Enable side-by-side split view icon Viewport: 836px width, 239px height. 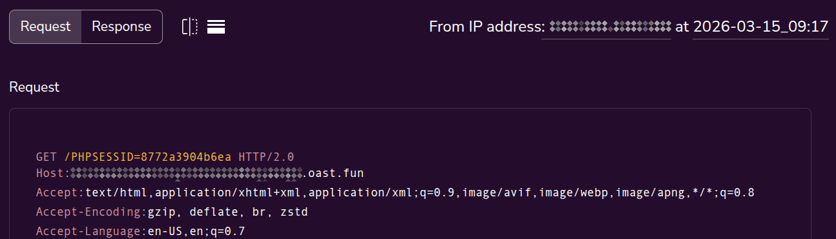click(x=189, y=26)
